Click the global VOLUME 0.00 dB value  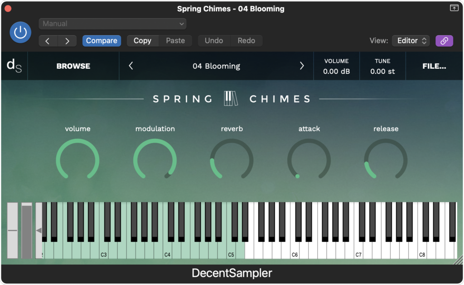[337, 71]
